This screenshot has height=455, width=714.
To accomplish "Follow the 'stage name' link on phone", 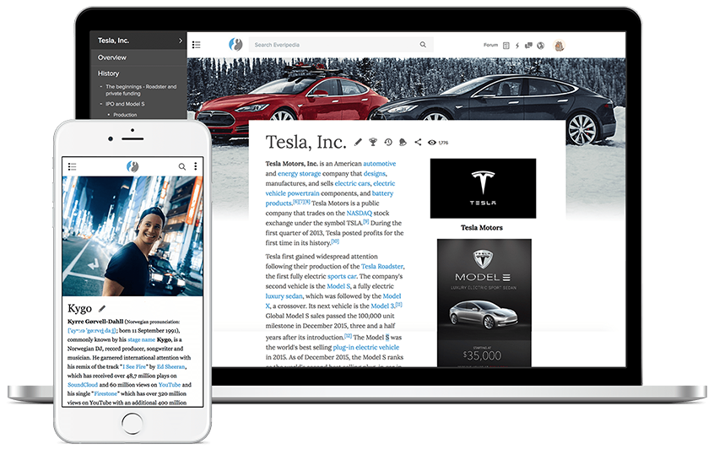I will (x=141, y=339).
